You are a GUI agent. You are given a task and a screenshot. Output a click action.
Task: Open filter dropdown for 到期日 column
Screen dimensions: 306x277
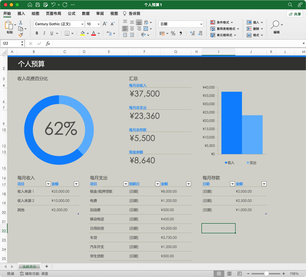click(x=157, y=184)
